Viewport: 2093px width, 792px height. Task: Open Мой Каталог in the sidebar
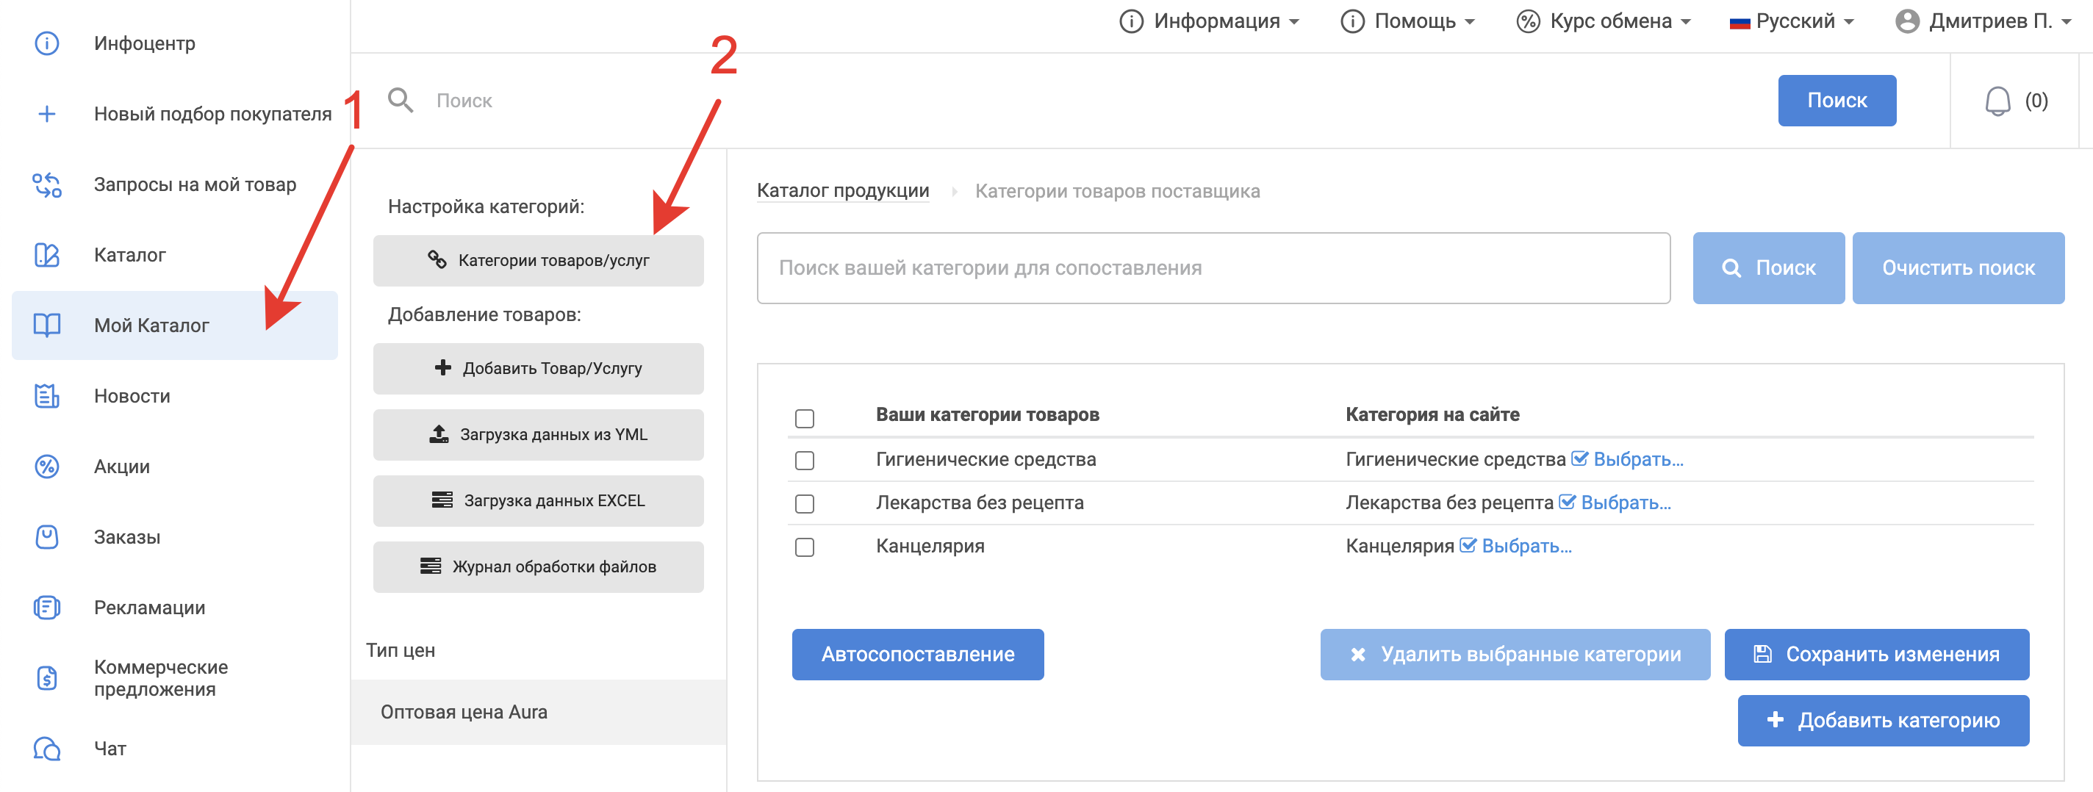151,325
